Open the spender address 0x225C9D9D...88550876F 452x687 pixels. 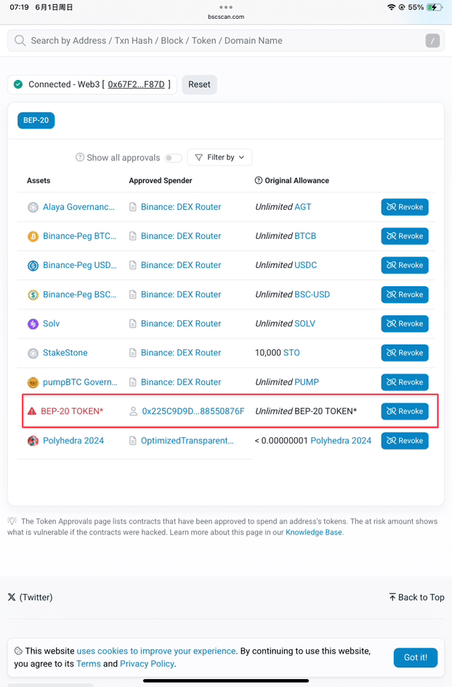point(193,412)
